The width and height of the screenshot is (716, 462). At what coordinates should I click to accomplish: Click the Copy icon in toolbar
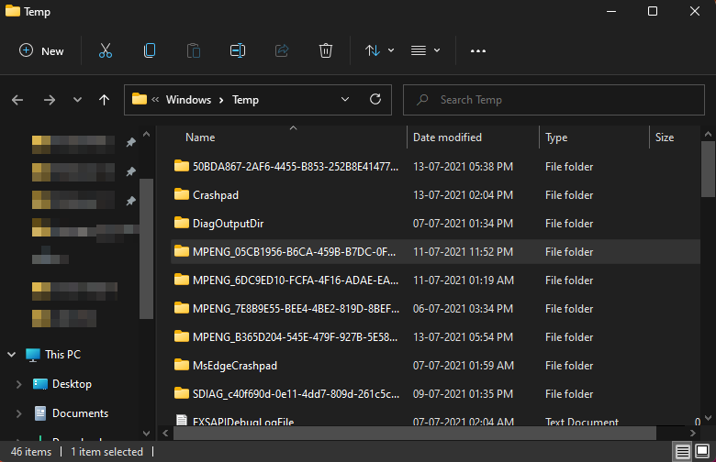click(x=149, y=50)
